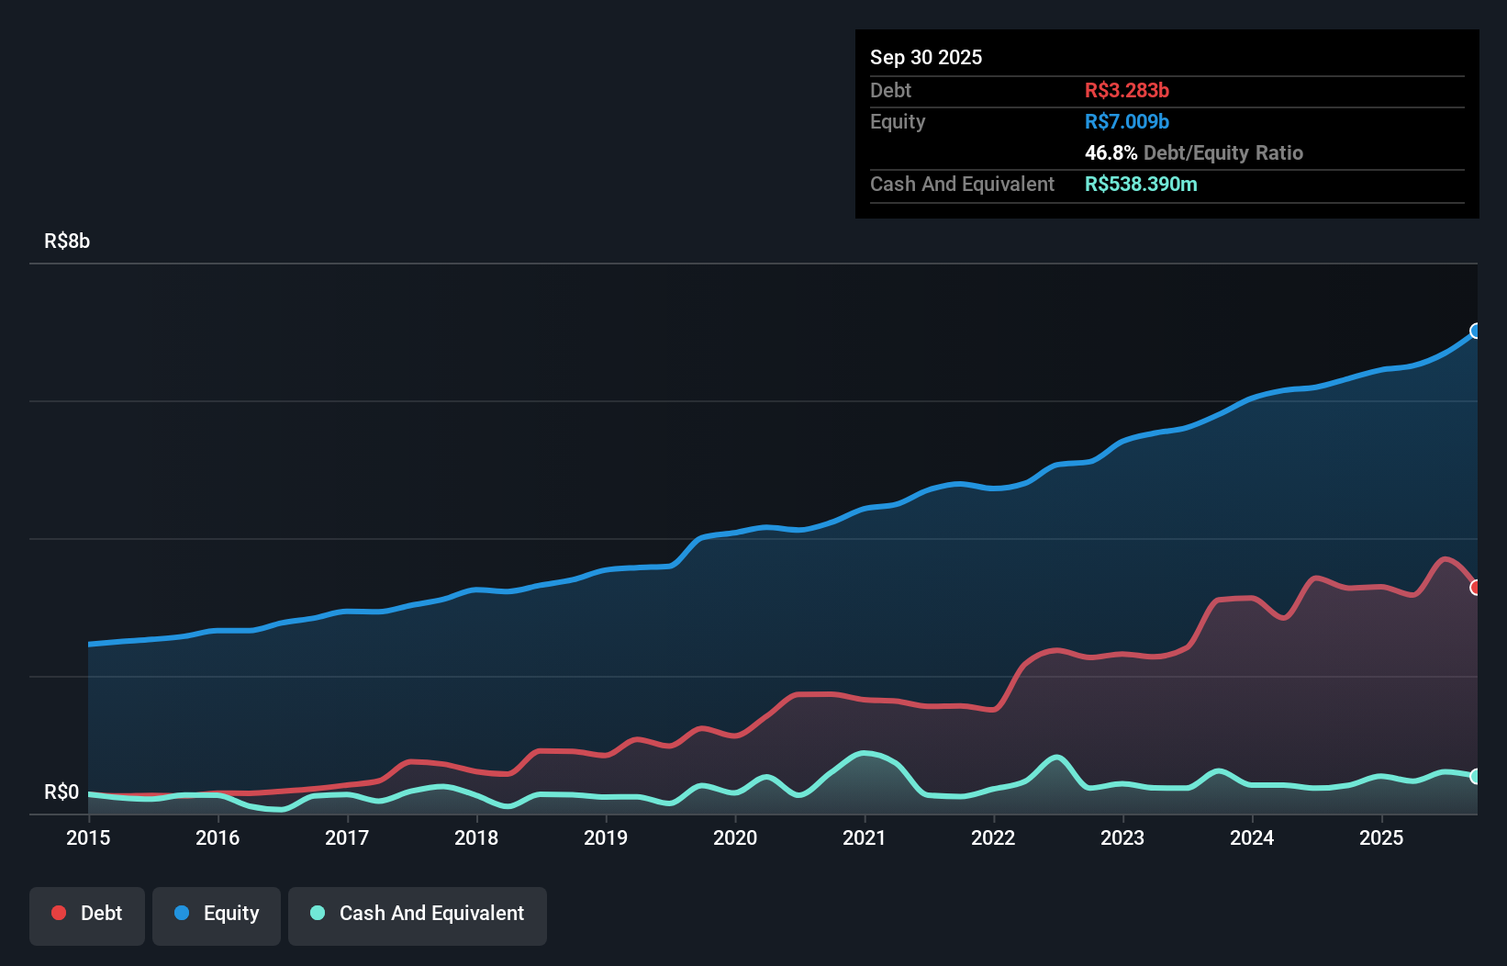Click the Equity value R$7.009b in tooltip
Viewport: 1507px width, 966px height.
(1125, 121)
